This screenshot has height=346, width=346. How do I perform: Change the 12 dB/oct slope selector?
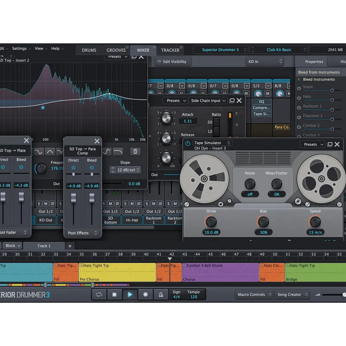(129, 170)
